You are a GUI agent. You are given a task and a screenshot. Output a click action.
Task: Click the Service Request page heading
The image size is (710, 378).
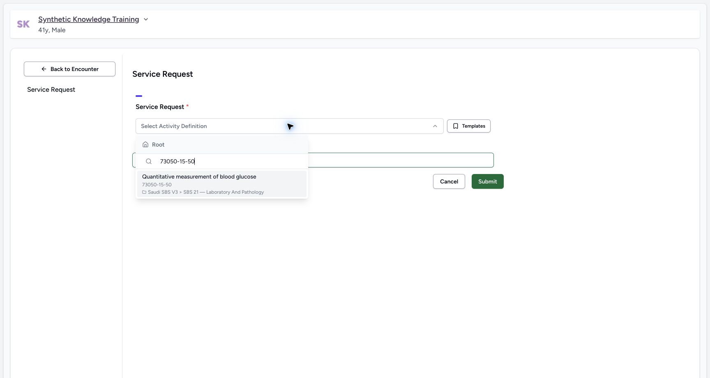click(x=162, y=74)
